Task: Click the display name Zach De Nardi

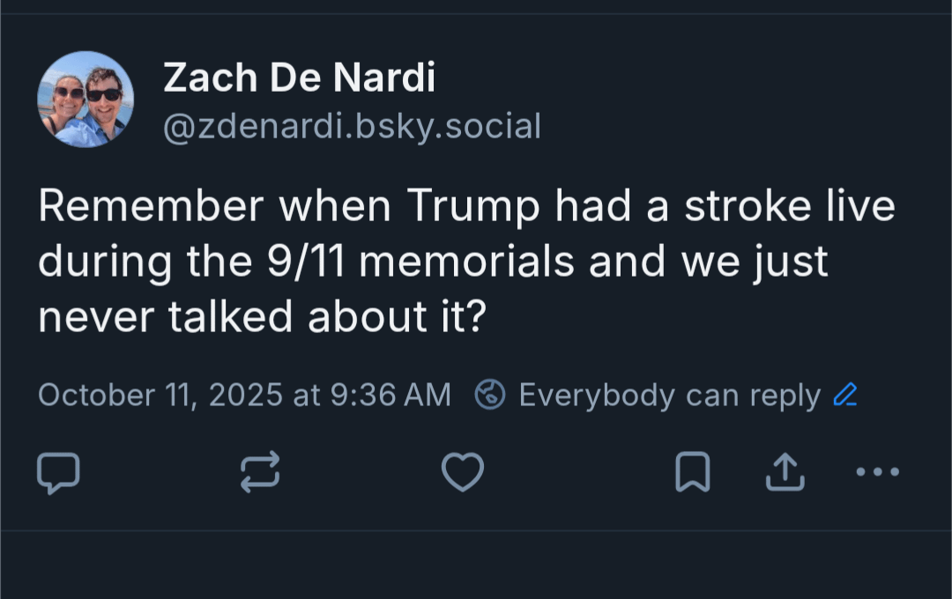Action: tap(299, 79)
